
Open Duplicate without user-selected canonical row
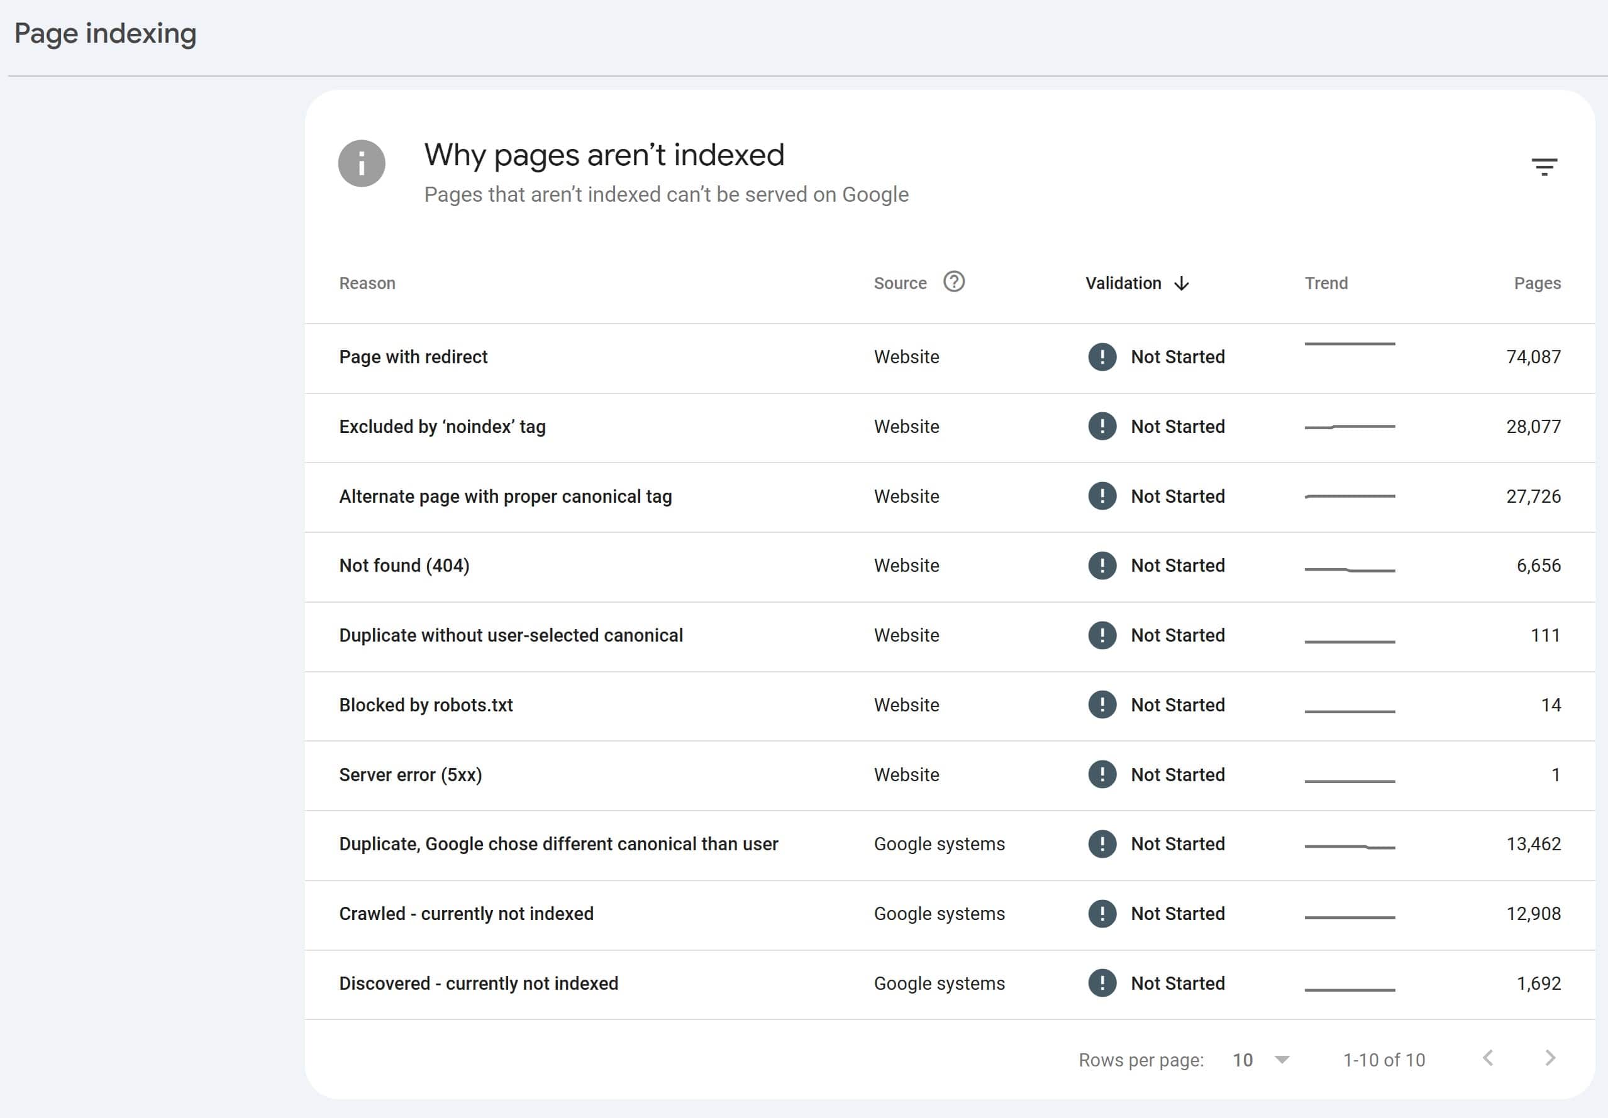point(511,635)
